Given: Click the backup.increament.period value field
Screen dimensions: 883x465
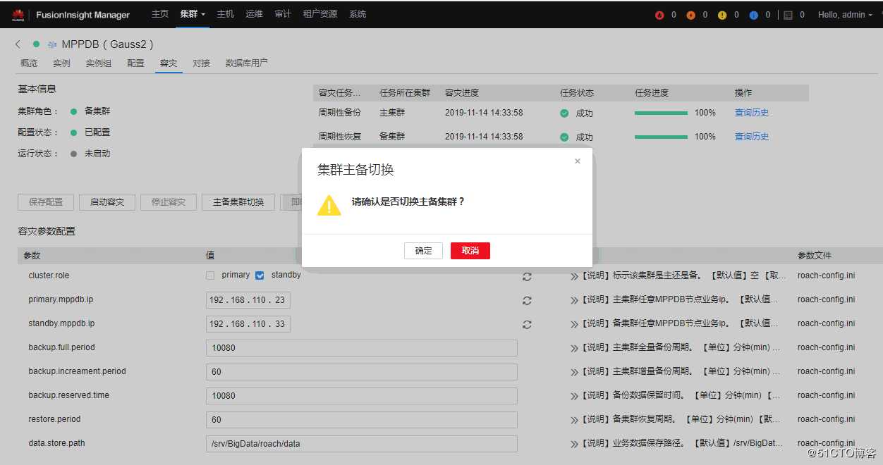Looking at the screenshot, I should [x=362, y=371].
